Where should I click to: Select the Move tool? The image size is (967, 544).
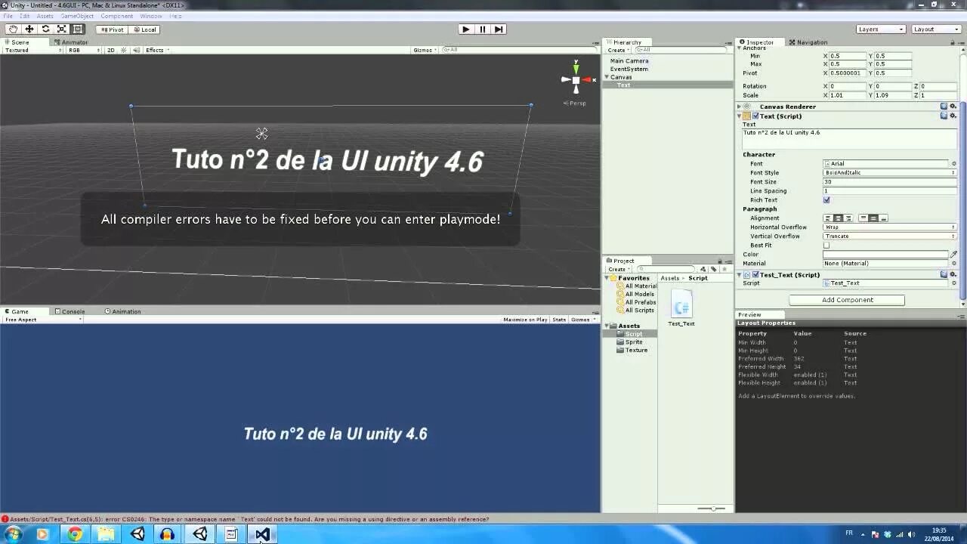click(x=29, y=29)
